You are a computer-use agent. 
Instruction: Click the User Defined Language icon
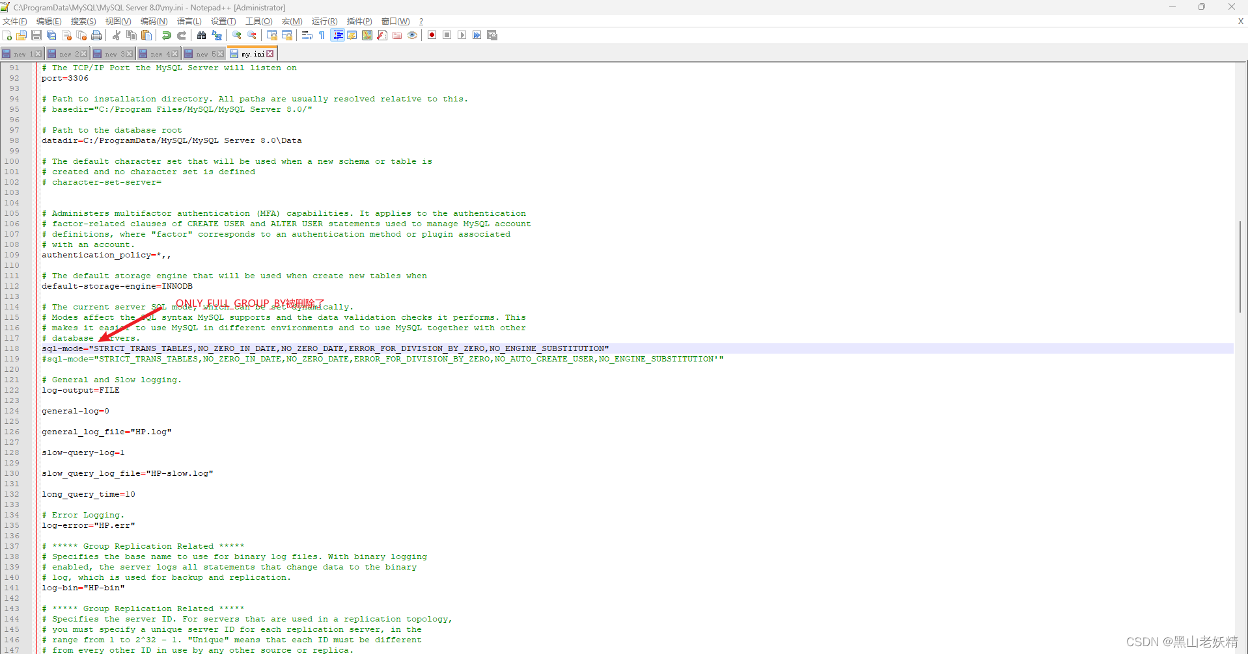point(352,35)
